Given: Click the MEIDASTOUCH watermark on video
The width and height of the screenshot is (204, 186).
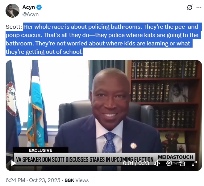Looking at the screenshot, I should tap(176, 157).
